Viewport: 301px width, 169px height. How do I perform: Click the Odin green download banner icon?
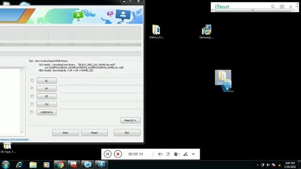click(78, 15)
